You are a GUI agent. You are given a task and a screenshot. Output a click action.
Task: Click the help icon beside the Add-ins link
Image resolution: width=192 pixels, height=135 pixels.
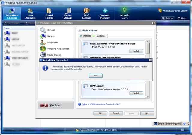tap(79, 104)
